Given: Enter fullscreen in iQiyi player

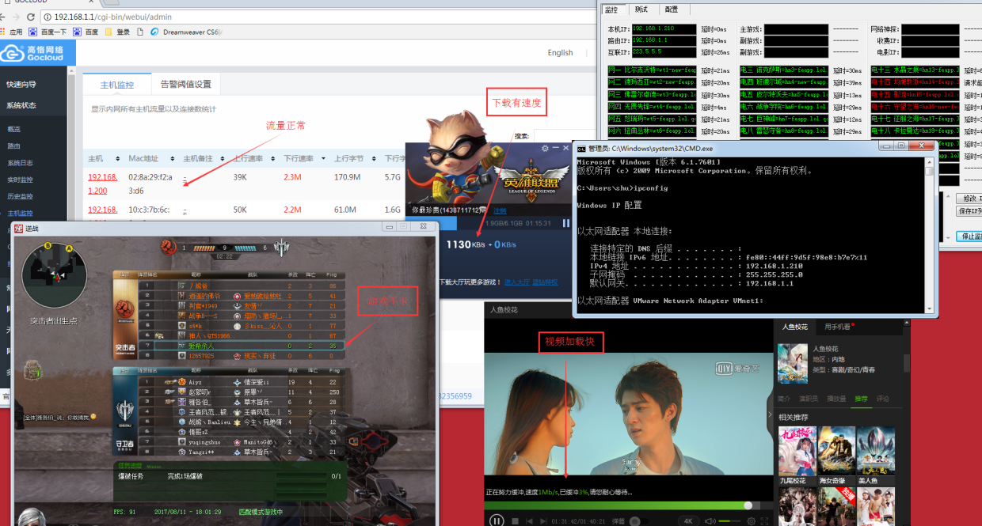Looking at the screenshot, I should 766,520.
